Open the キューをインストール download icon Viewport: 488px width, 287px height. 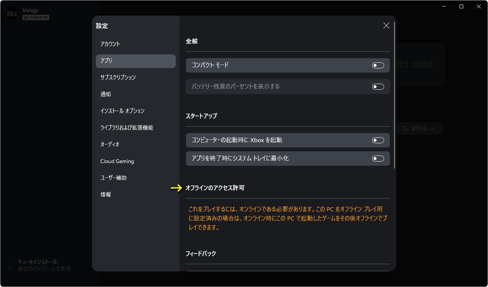pos(10,265)
